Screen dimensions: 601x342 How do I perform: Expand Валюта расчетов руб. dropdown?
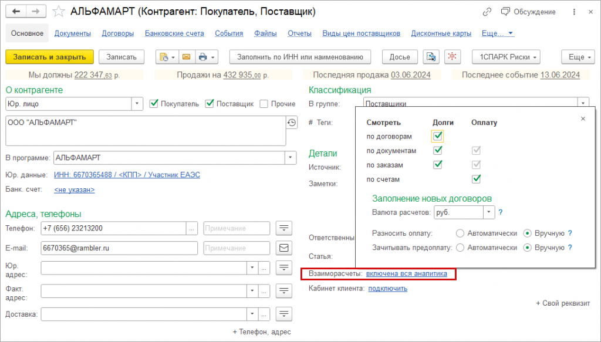tap(489, 212)
